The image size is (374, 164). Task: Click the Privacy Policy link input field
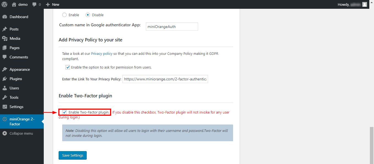pyautogui.click(x=165, y=79)
